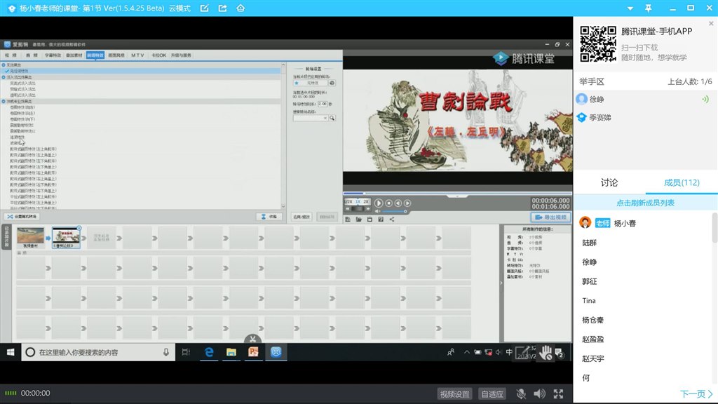
Task: Collapse the first transition category group
Action: [4, 65]
